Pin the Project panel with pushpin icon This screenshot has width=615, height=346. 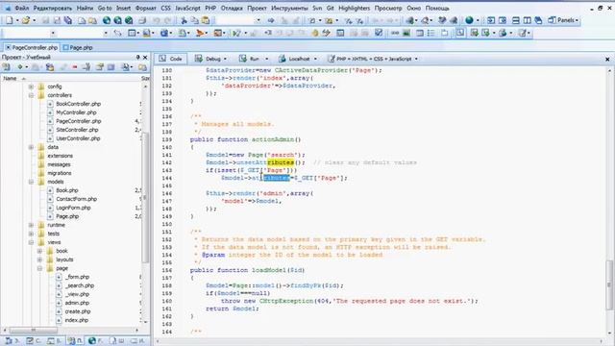click(138, 58)
